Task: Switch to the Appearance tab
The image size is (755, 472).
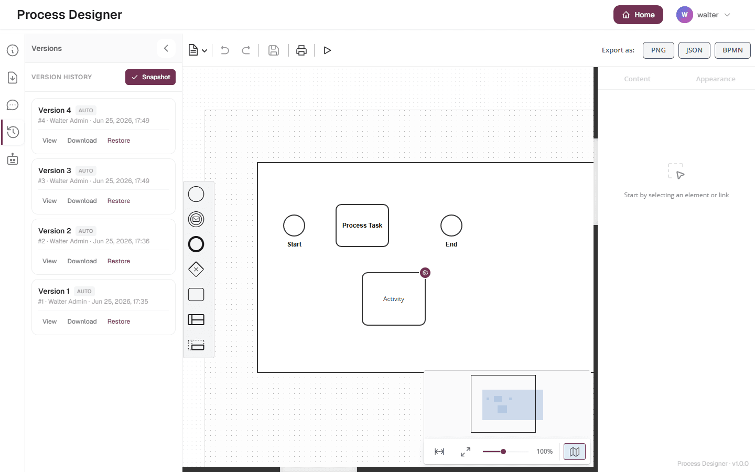Action: tap(716, 79)
